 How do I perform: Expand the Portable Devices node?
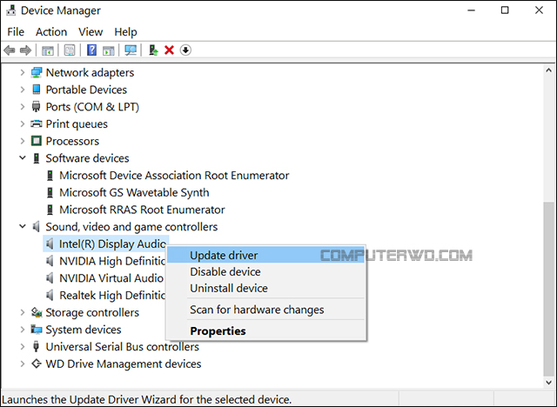click(23, 90)
